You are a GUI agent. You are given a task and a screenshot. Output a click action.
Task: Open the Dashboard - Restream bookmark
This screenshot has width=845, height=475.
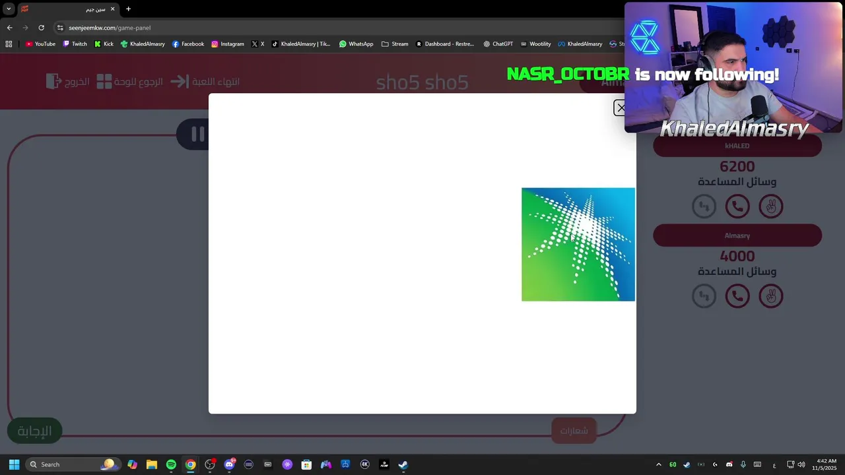(x=445, y=44)
